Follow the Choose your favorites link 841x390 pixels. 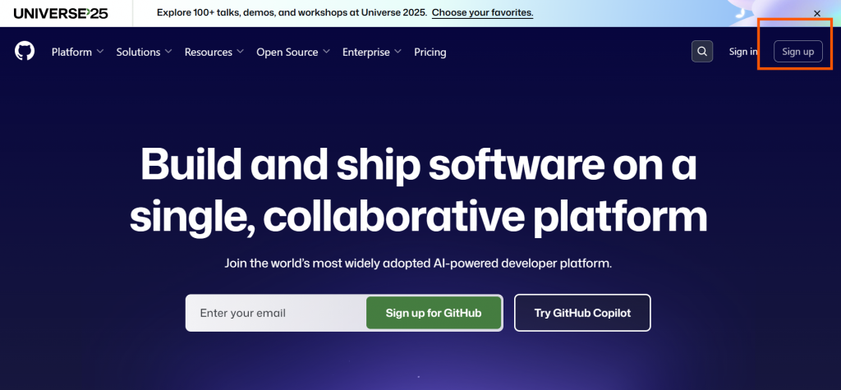482,12
